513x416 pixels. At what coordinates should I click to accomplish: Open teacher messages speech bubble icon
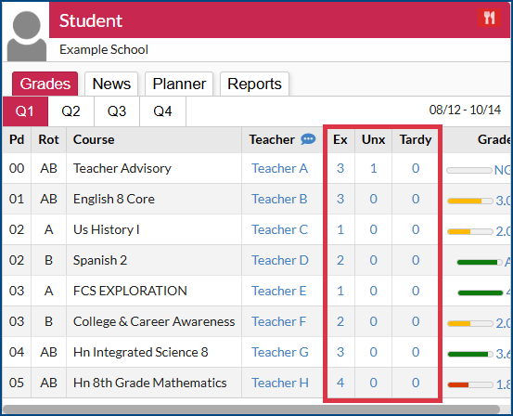click(x=308, y=139)
